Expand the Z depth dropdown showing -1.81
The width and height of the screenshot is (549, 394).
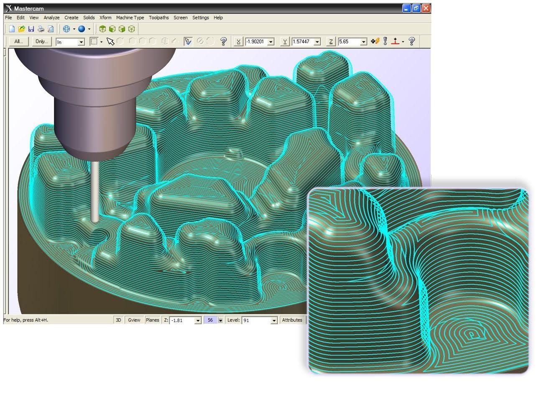198,320
